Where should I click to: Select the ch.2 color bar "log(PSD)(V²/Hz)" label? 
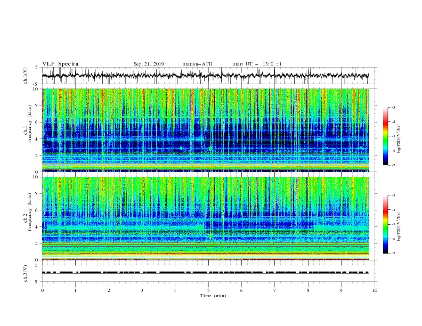pos(399,226)
